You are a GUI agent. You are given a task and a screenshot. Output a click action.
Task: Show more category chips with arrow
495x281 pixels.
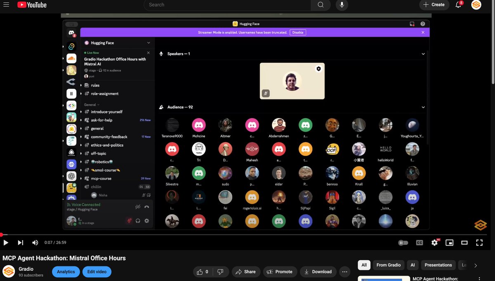click(x=476, y=265)
